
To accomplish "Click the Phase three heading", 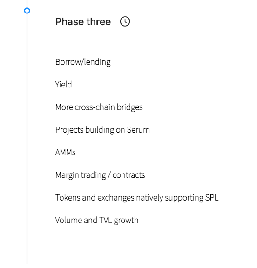I will [83, 22].
